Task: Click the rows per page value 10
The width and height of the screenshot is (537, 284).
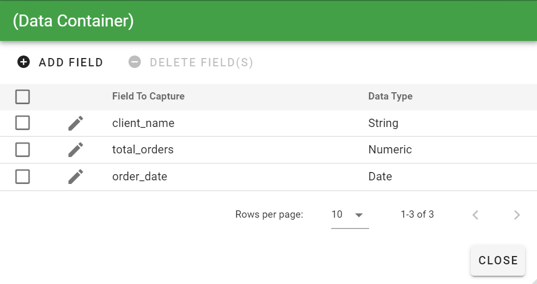Action: [337, 215]
